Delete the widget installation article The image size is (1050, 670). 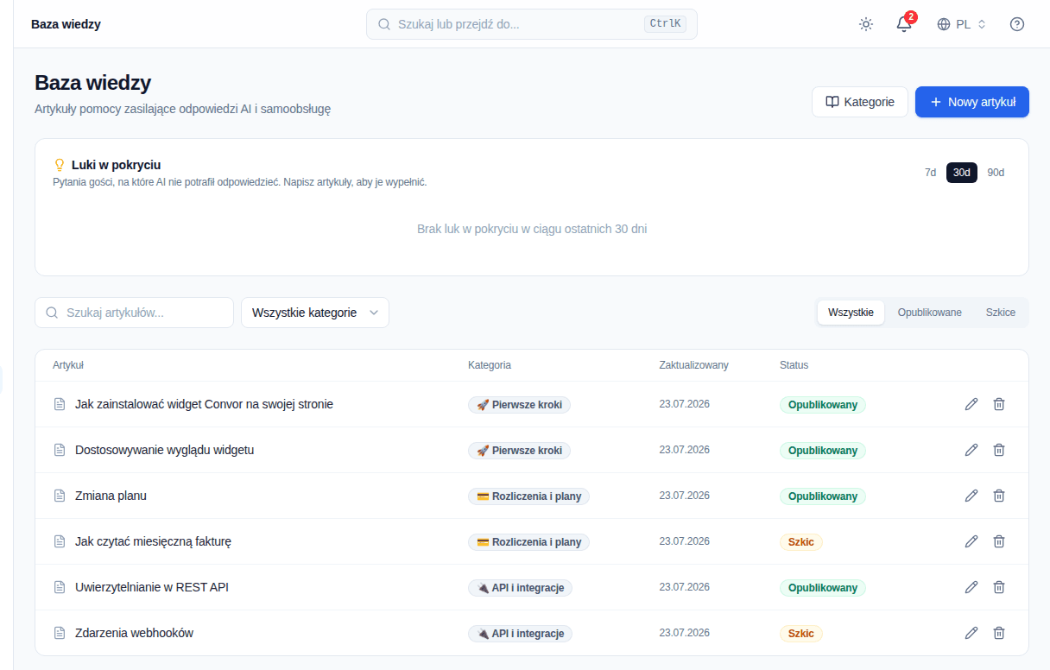[999, 404]
